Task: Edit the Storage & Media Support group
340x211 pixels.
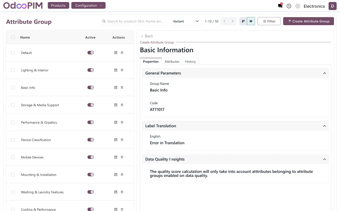Action: (116, 105)
